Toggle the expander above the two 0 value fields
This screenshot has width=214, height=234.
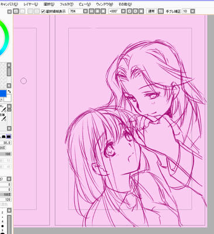[9, 179]
